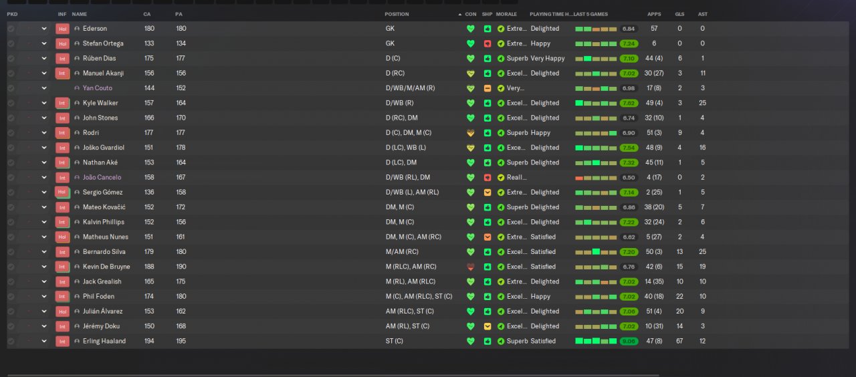
Task: Click Erling Haaland's Int info badge
Action: click(x=62, y=341)
